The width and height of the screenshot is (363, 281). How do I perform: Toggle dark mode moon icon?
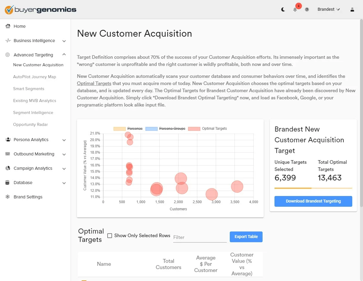pyautogui.click(x=283, y=10)
